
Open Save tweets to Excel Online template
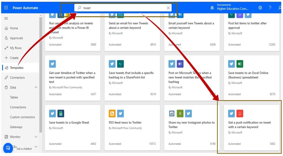pyautogui.click(x=251, y=78)
